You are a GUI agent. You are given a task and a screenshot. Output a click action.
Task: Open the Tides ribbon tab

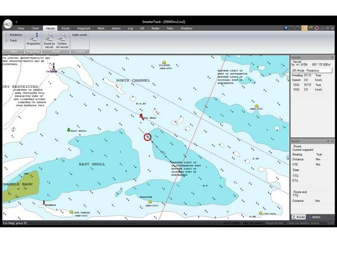(170, 28)
